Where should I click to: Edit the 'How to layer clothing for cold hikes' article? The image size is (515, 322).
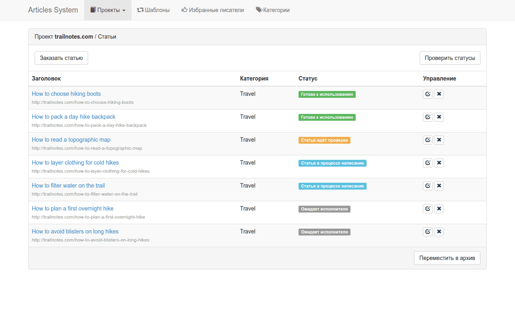(428, 163)
